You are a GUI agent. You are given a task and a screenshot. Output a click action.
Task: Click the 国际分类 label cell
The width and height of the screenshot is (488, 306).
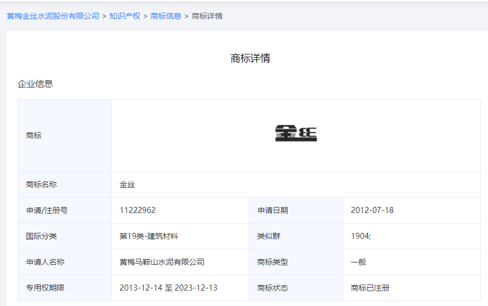pyautogui.click(x=41, y=236)
